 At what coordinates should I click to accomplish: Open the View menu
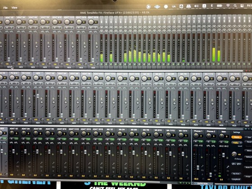(x=14, y=8)
